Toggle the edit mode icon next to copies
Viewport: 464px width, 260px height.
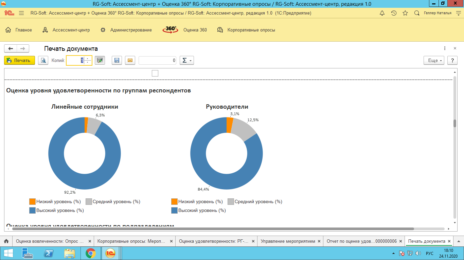(x=100, y=61)
